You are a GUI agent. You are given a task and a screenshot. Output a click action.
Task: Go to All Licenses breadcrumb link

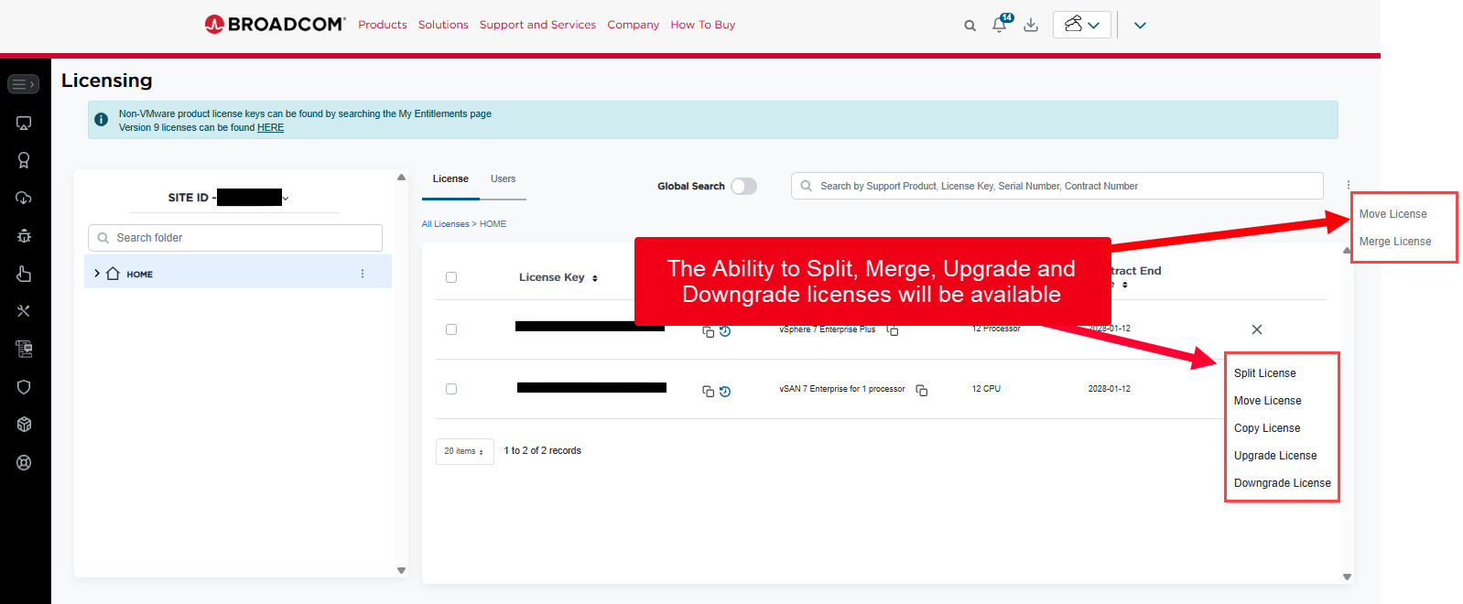point(445,224)
